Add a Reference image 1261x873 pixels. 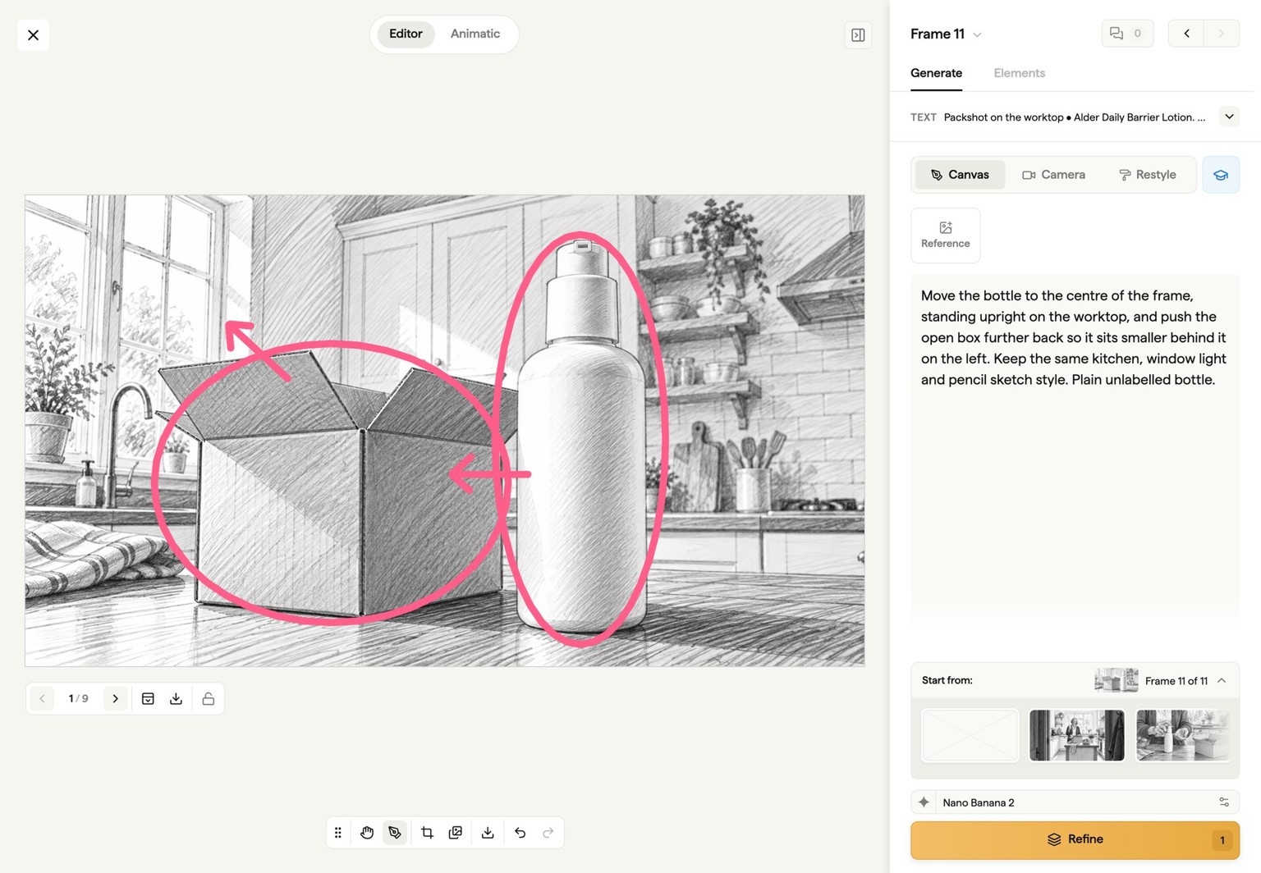(x=946, y=235)
